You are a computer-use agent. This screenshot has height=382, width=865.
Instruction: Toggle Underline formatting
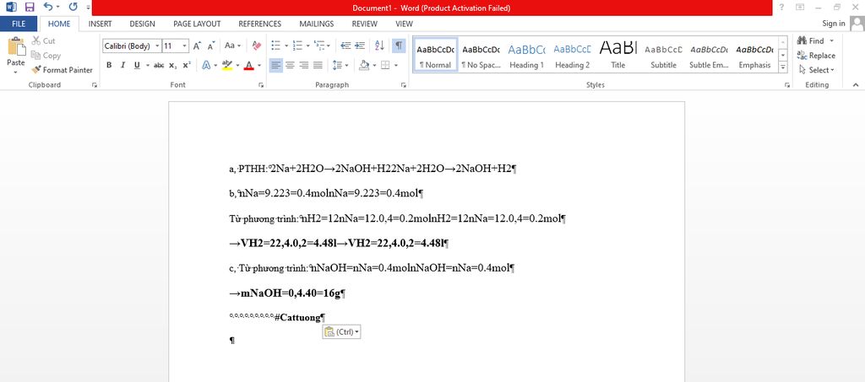[x=136, y=66]
